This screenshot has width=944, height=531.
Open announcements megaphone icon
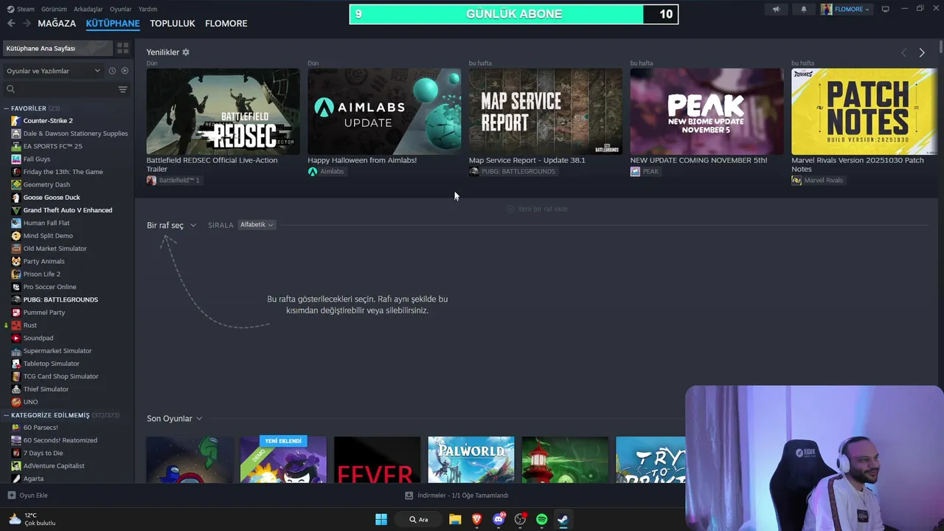click(776, 9)
